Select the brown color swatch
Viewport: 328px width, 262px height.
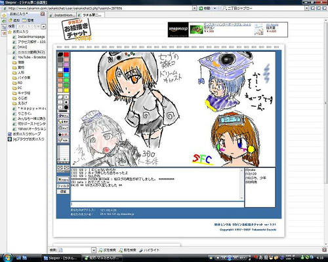click(x=60, y=75)
